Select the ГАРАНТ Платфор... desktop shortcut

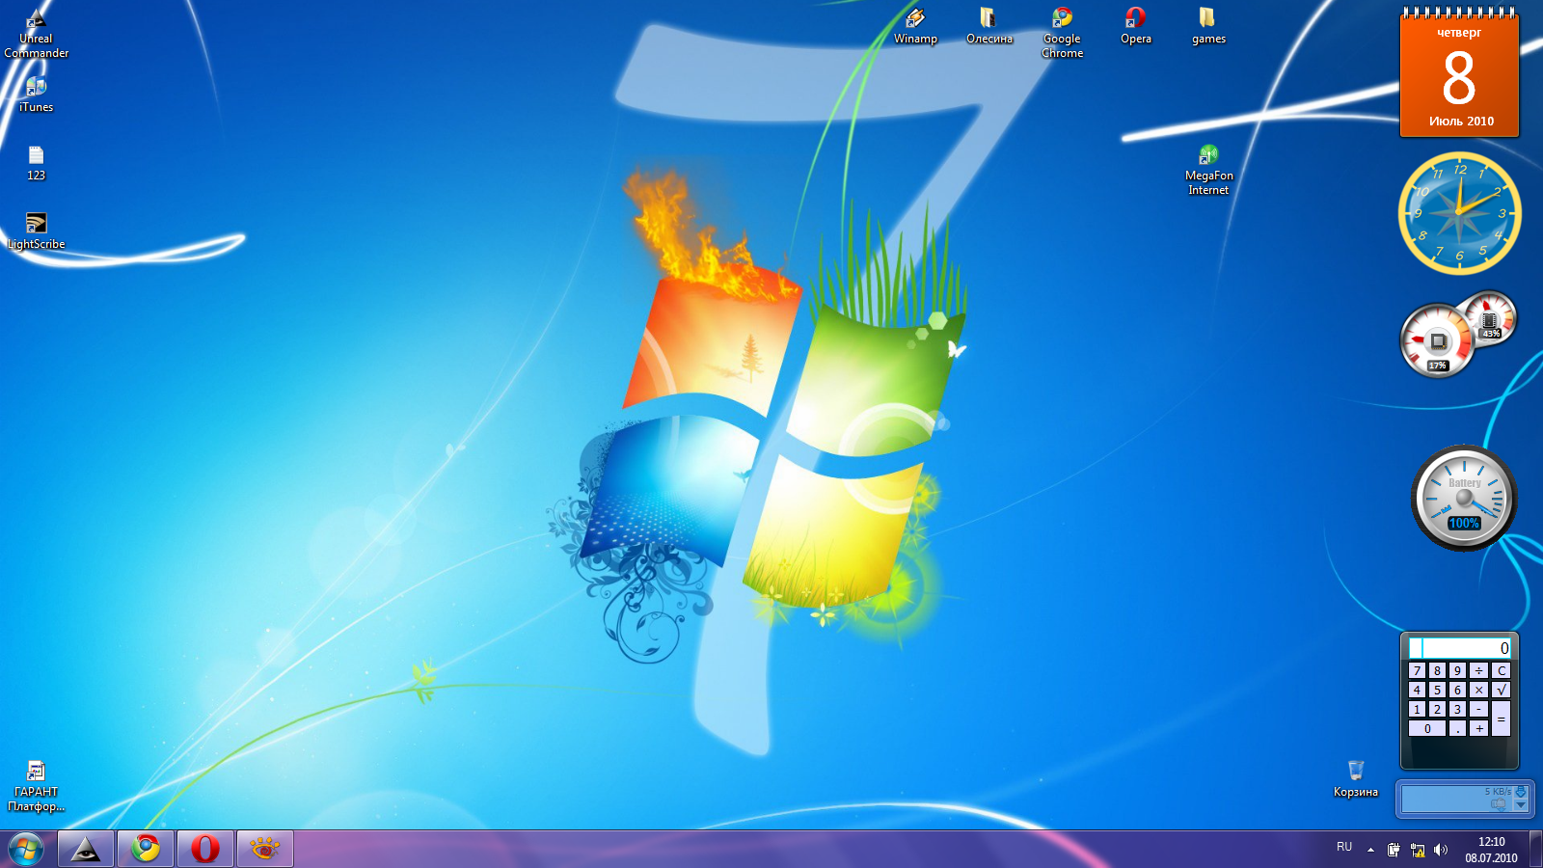tap(36, 786)
